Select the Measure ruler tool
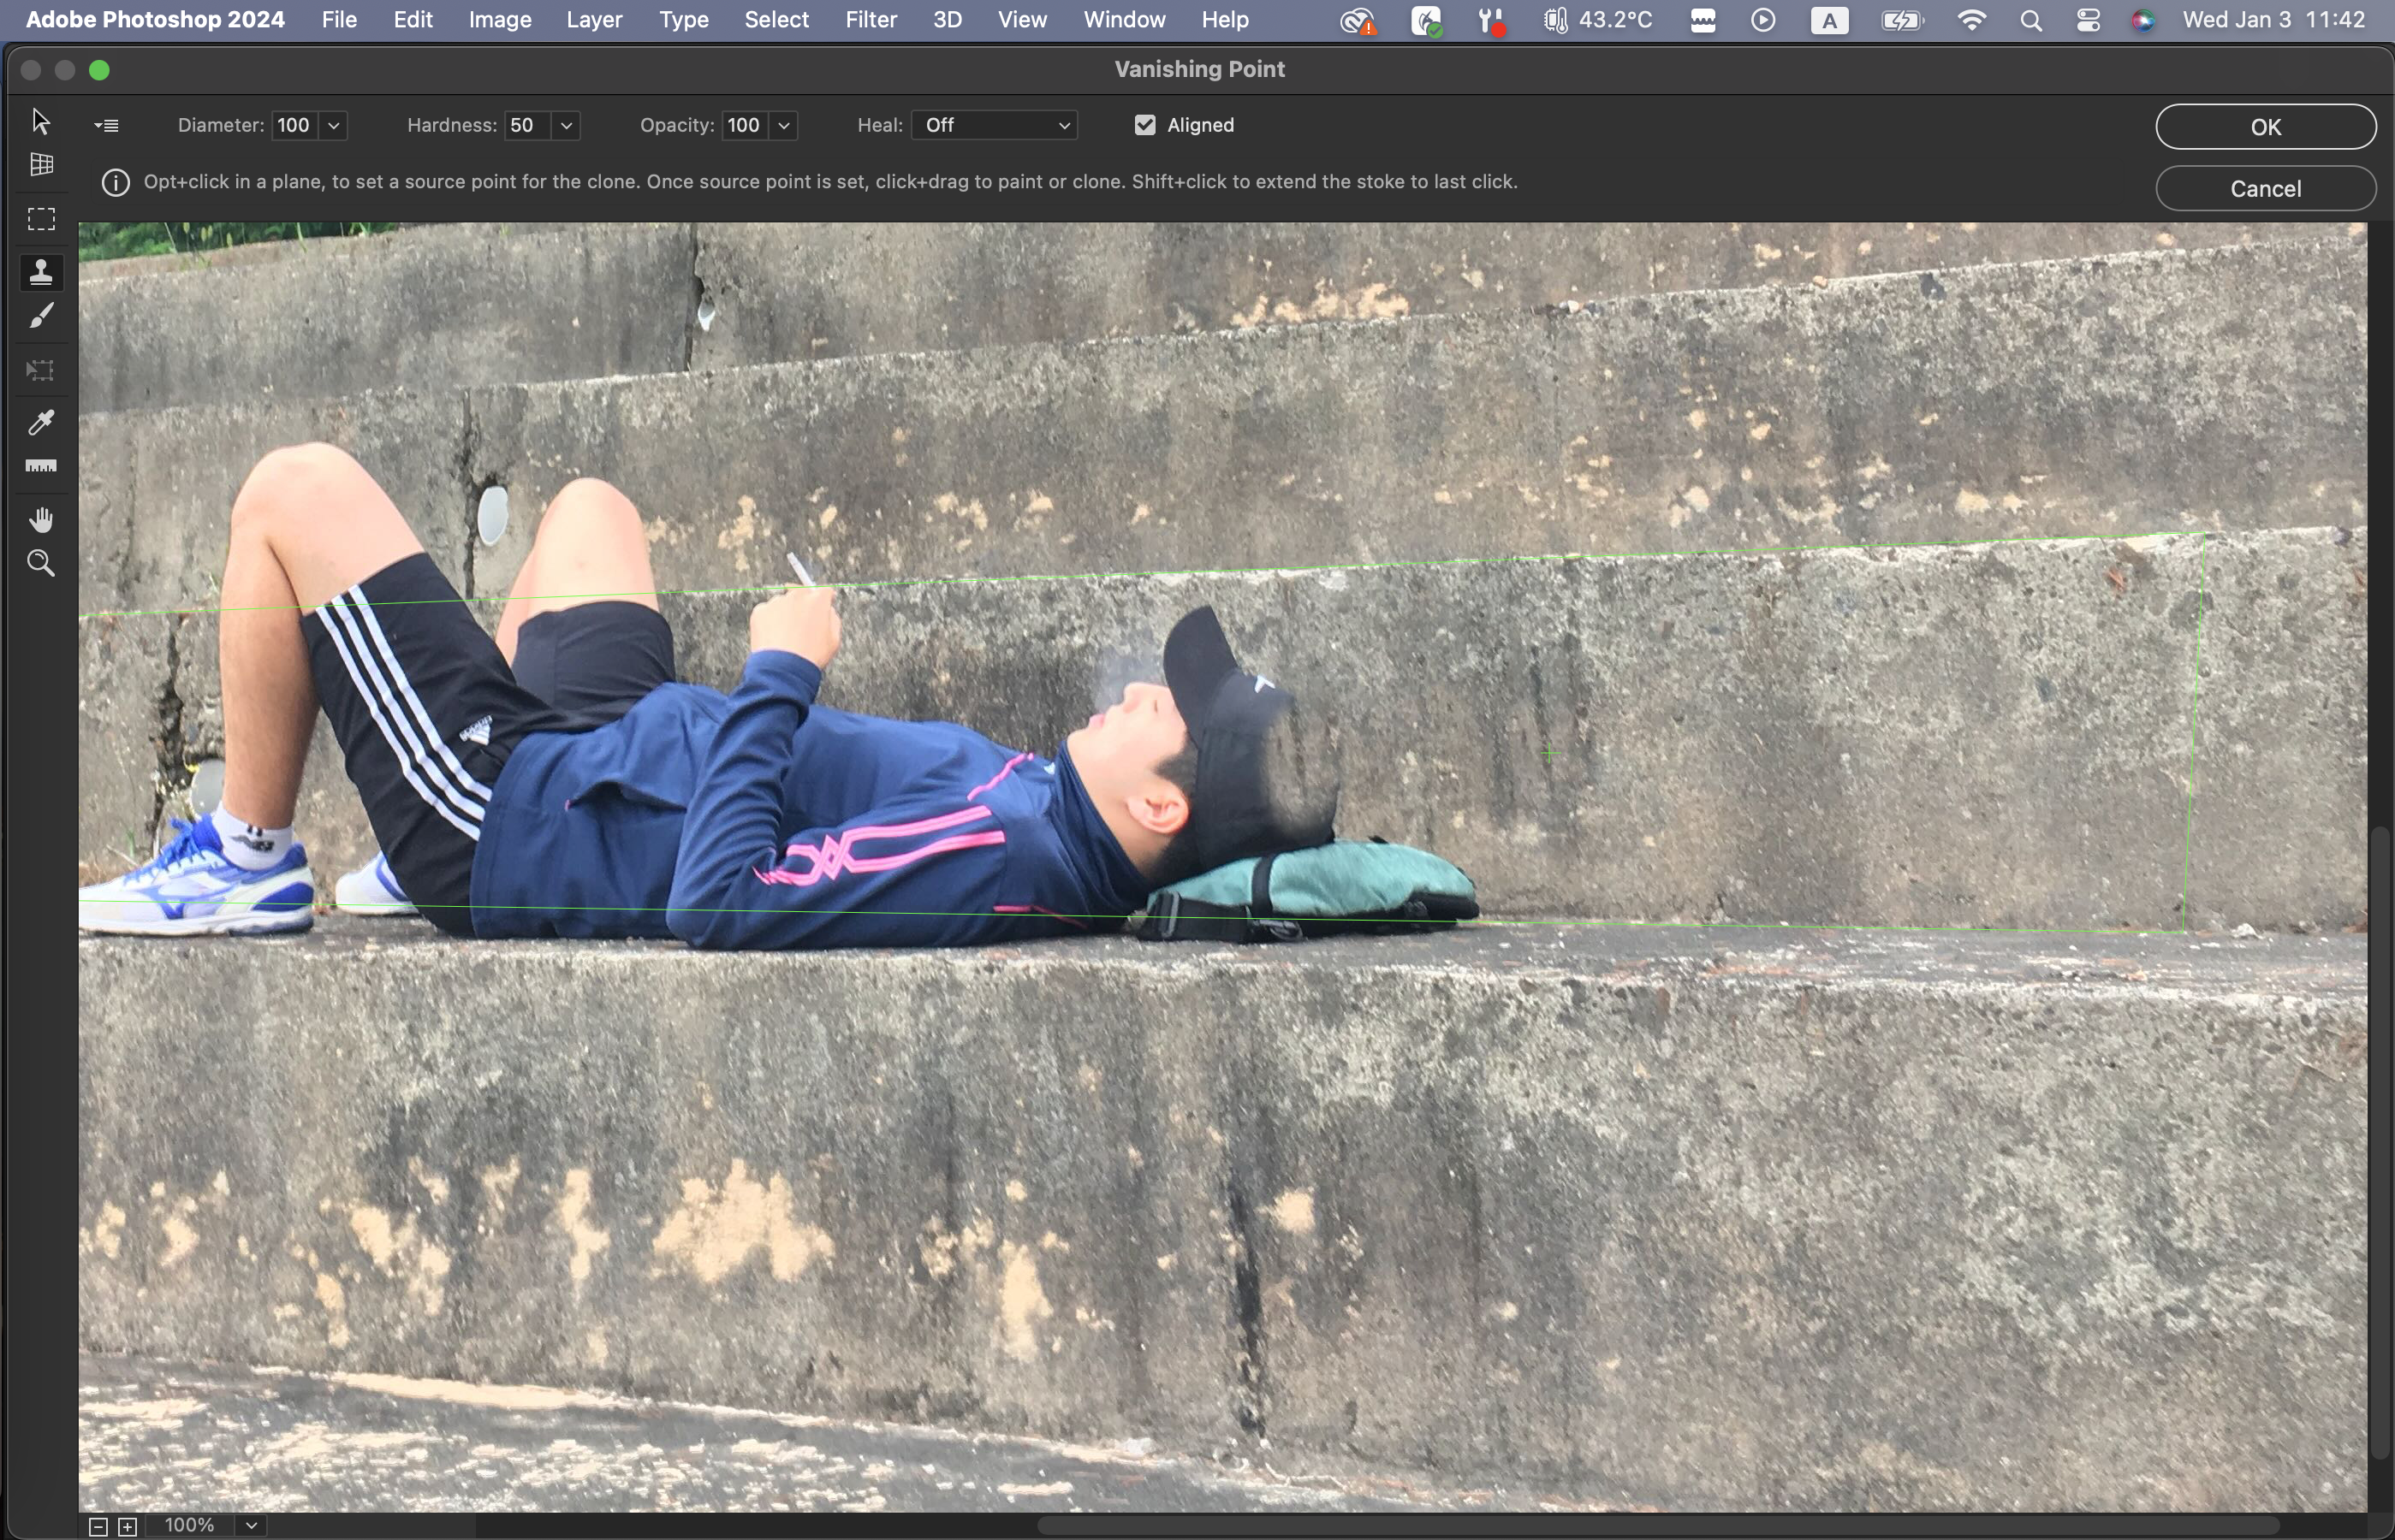This screenshot has height=1540, width=2395. 41,467
